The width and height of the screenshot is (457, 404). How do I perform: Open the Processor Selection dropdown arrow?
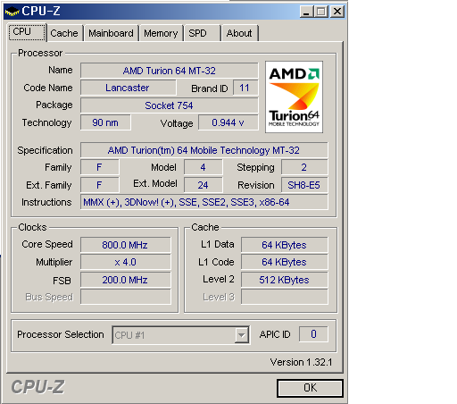coord(241,335)
